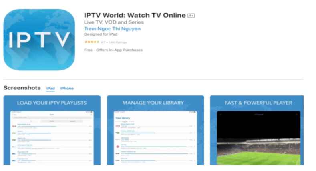
Task: Click the 'Screenshots' section heading
Action: click(22, 88)
